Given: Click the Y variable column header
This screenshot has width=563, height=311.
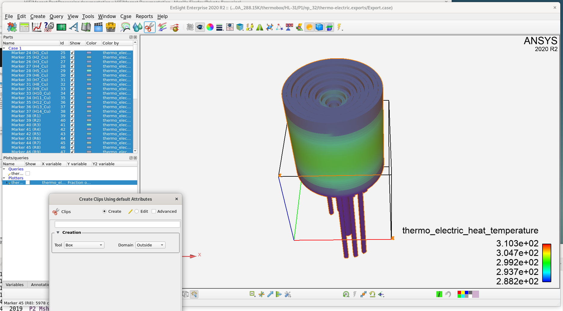Looking at the screenshot, I should (79, 164).
